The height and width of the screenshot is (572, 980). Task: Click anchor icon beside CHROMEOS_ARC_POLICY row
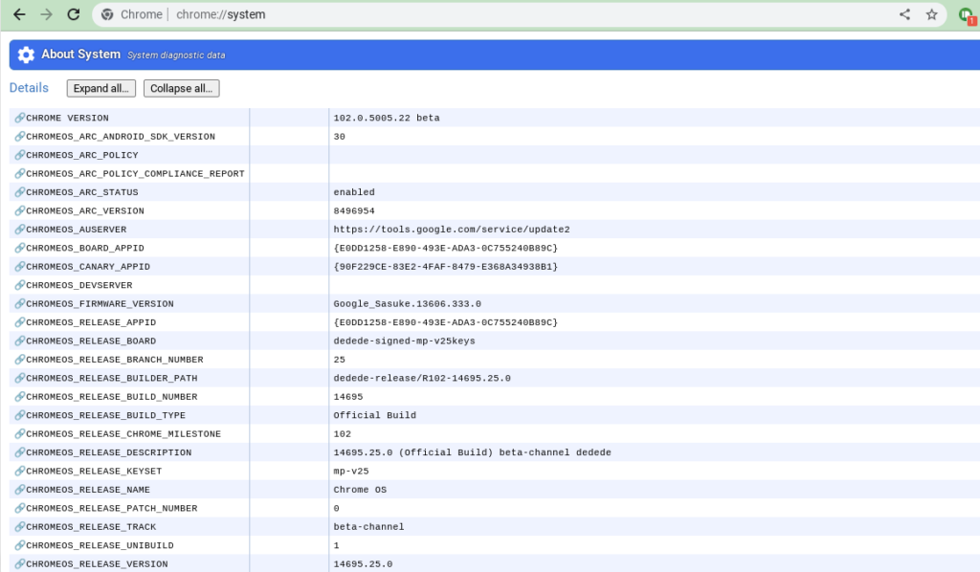pyautogui.click(x=20, y=155)
